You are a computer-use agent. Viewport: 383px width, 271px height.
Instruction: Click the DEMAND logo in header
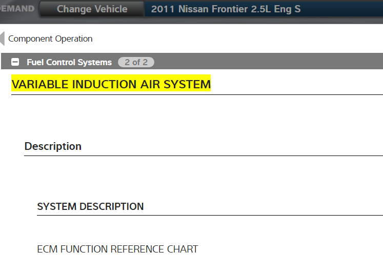(17, 9)
